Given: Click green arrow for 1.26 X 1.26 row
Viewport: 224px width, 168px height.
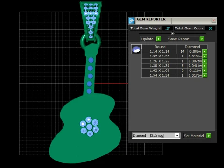Looking at the screenshot, I should point(205,61).
